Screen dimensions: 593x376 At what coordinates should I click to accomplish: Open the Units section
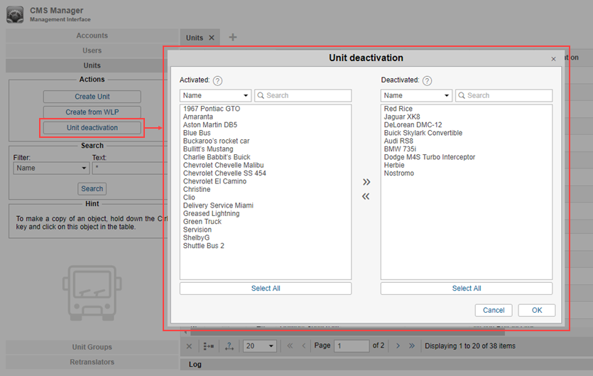92,65
